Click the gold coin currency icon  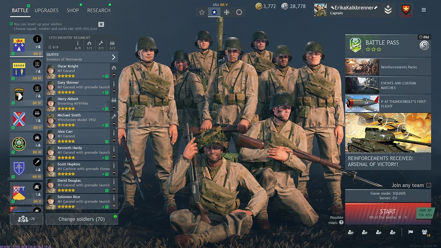click(x=258, y=6)
